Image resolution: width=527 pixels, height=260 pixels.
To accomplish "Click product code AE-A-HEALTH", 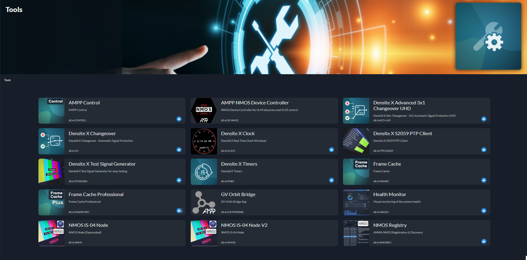I will tap(381, 212).
